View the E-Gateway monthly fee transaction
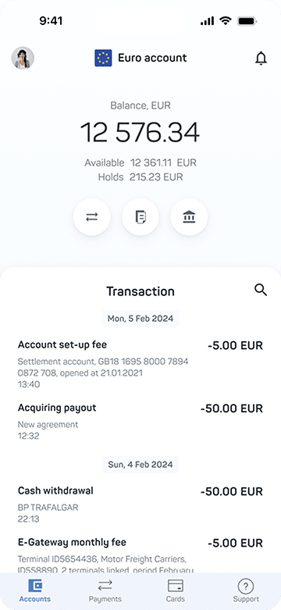The image size is (281, 610). tap(140, 555)
